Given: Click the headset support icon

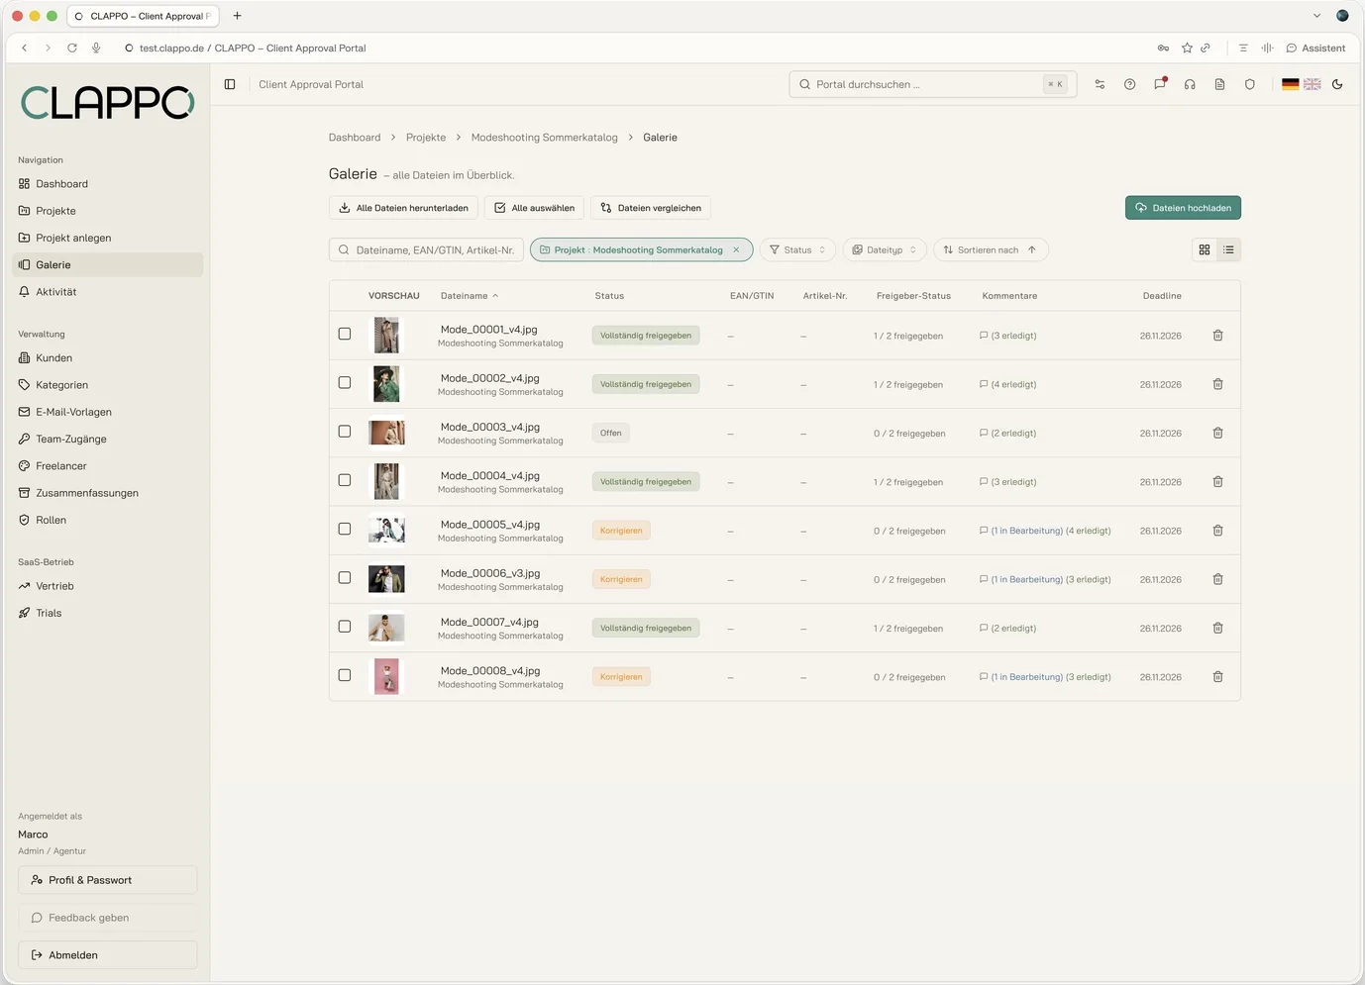Looking at the screenshot, I should coord(1190,84).
